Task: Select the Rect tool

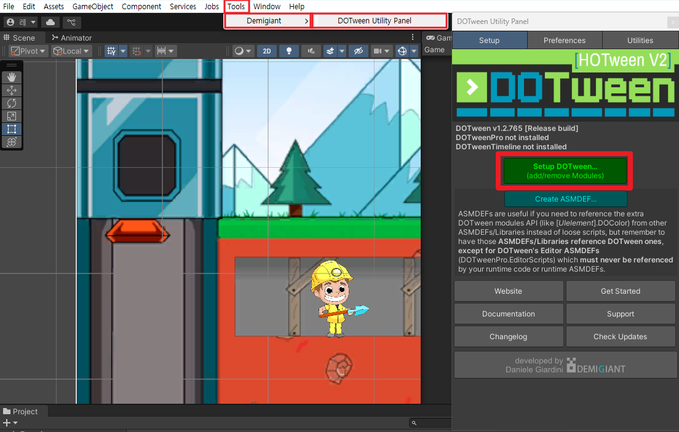Action: coord(12,129)
